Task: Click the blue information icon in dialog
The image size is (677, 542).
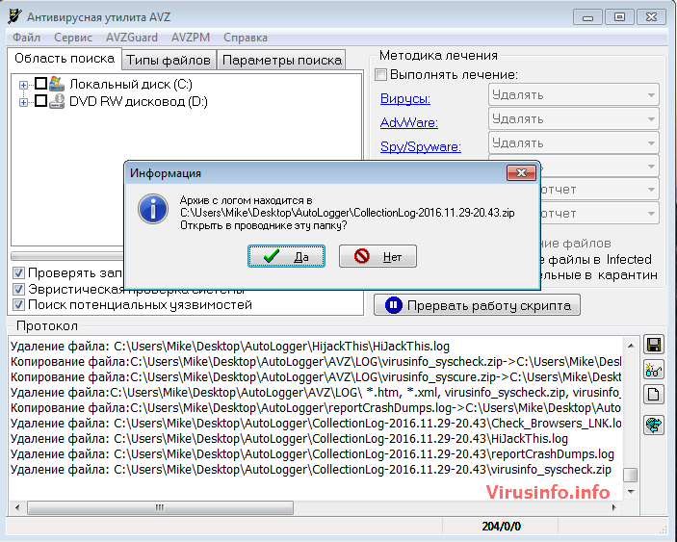Action: [x=153, y=209]
